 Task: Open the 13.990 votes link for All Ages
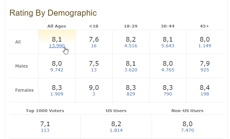click(x=56, y=46)
